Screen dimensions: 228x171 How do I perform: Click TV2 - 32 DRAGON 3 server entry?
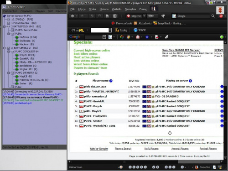tap(167, 97)
